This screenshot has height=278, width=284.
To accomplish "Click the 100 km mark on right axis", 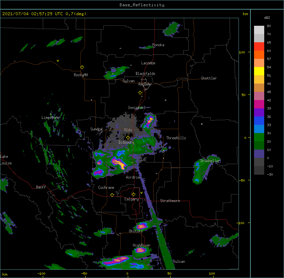I will (242, 52).
